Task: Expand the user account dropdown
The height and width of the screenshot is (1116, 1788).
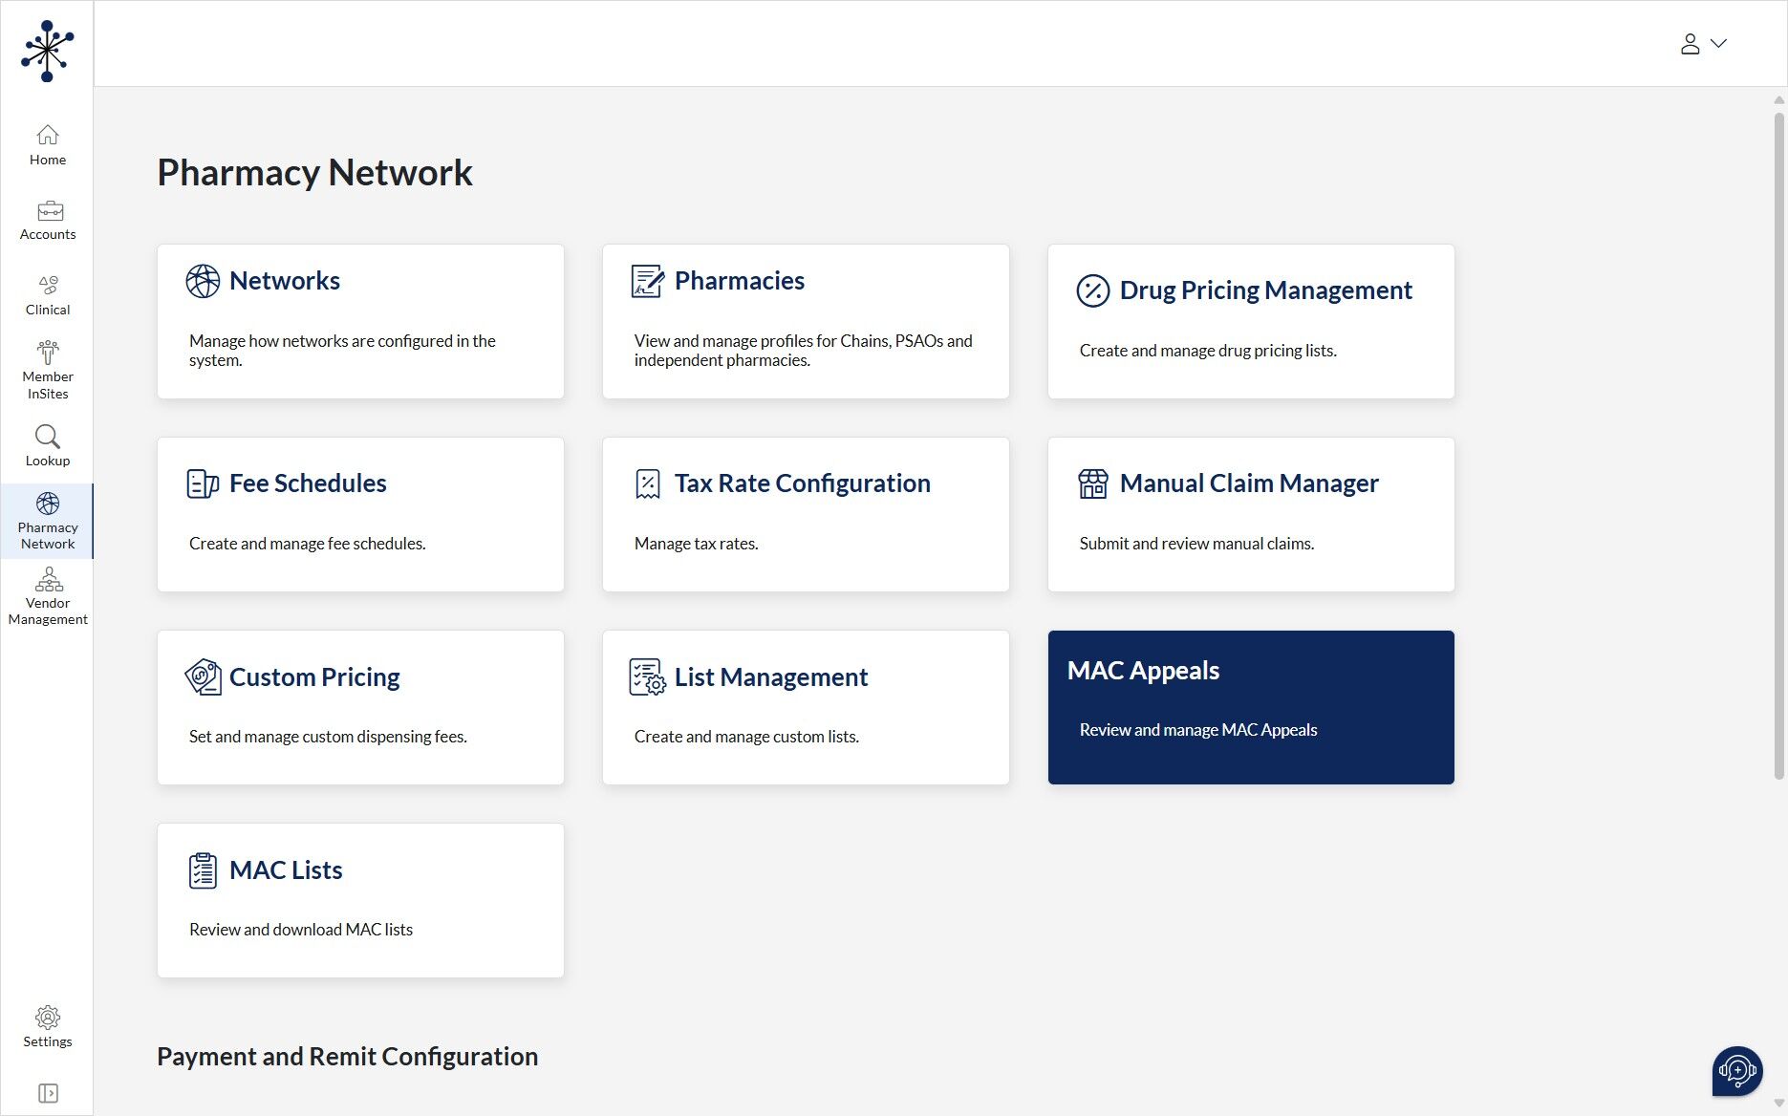Action: [1704, 44]
